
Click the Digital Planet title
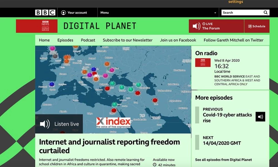[100, 26]
